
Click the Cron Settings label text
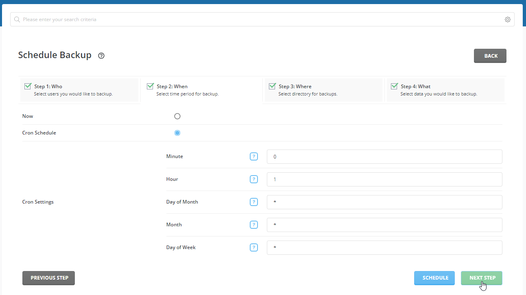coord(38,202)
